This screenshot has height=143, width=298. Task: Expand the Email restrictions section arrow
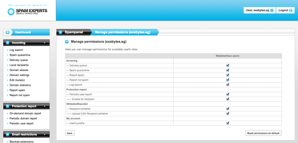point(44,135)
